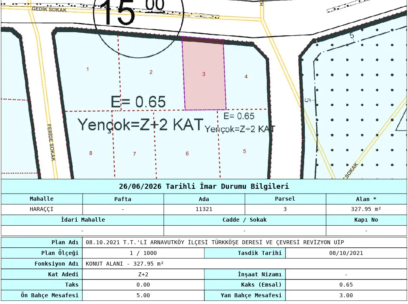Image resolution: width=408 pixels, height=304 pixels.
Task: Select the Kat Adedi value "Z+2"
Action: tap(144, 274)
